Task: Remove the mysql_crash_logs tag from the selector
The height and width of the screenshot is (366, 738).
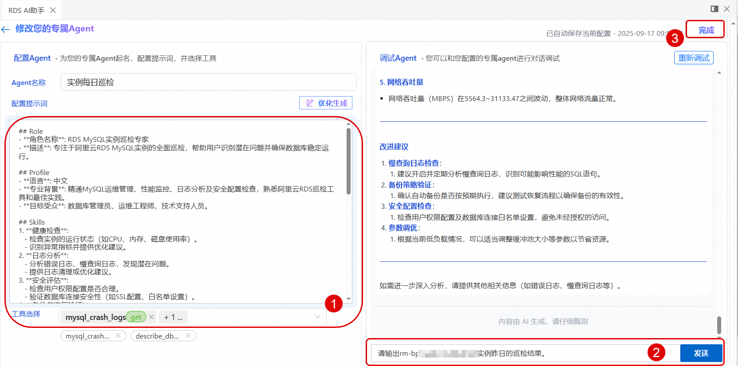Action: pyautogui.click(x=151, y=317)
